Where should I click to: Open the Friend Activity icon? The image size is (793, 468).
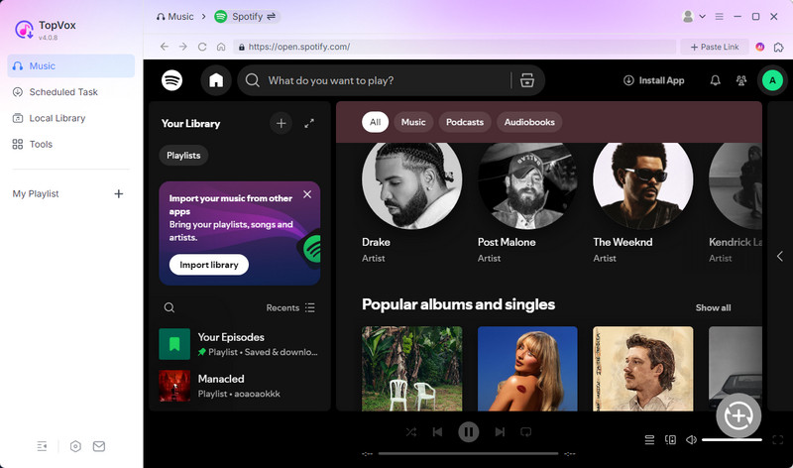(x=741, y=80)
